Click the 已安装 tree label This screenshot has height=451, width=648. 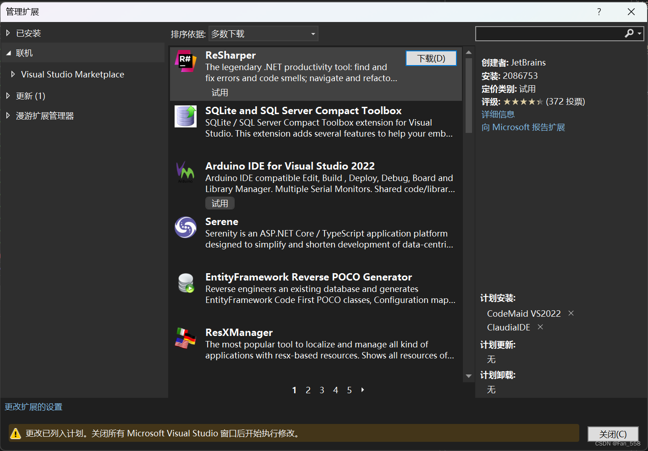[28, 33]
